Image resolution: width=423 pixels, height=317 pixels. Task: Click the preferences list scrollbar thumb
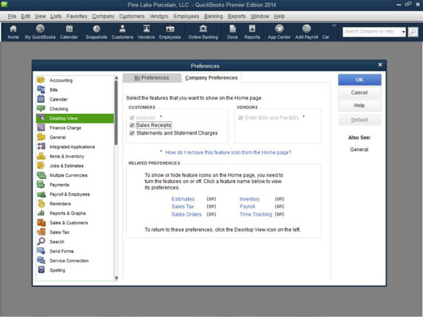[117, 113]
